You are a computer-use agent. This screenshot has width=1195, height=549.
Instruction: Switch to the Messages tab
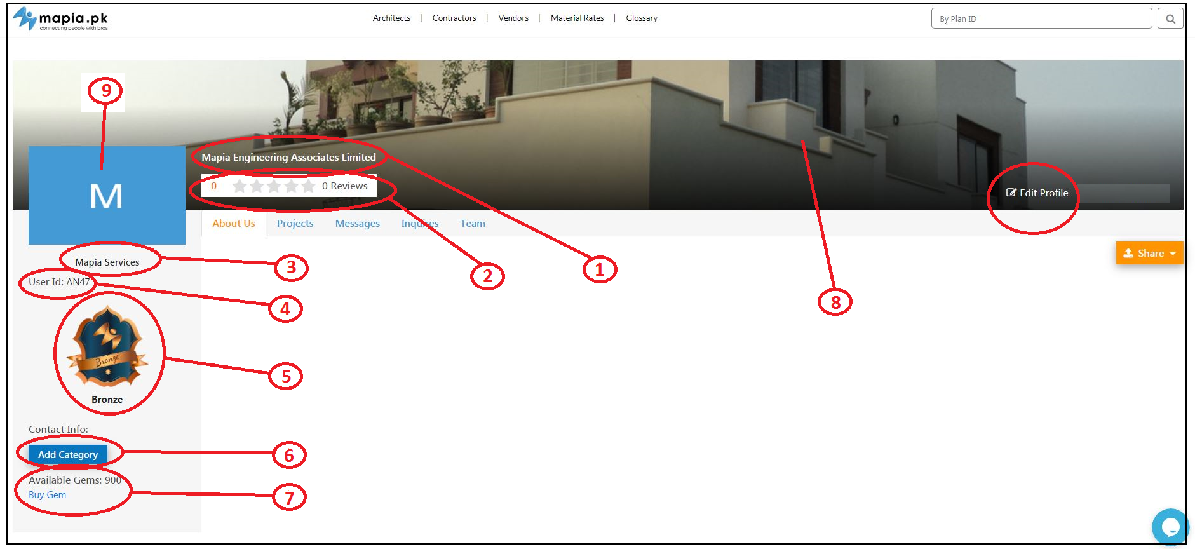pos(358,224)
